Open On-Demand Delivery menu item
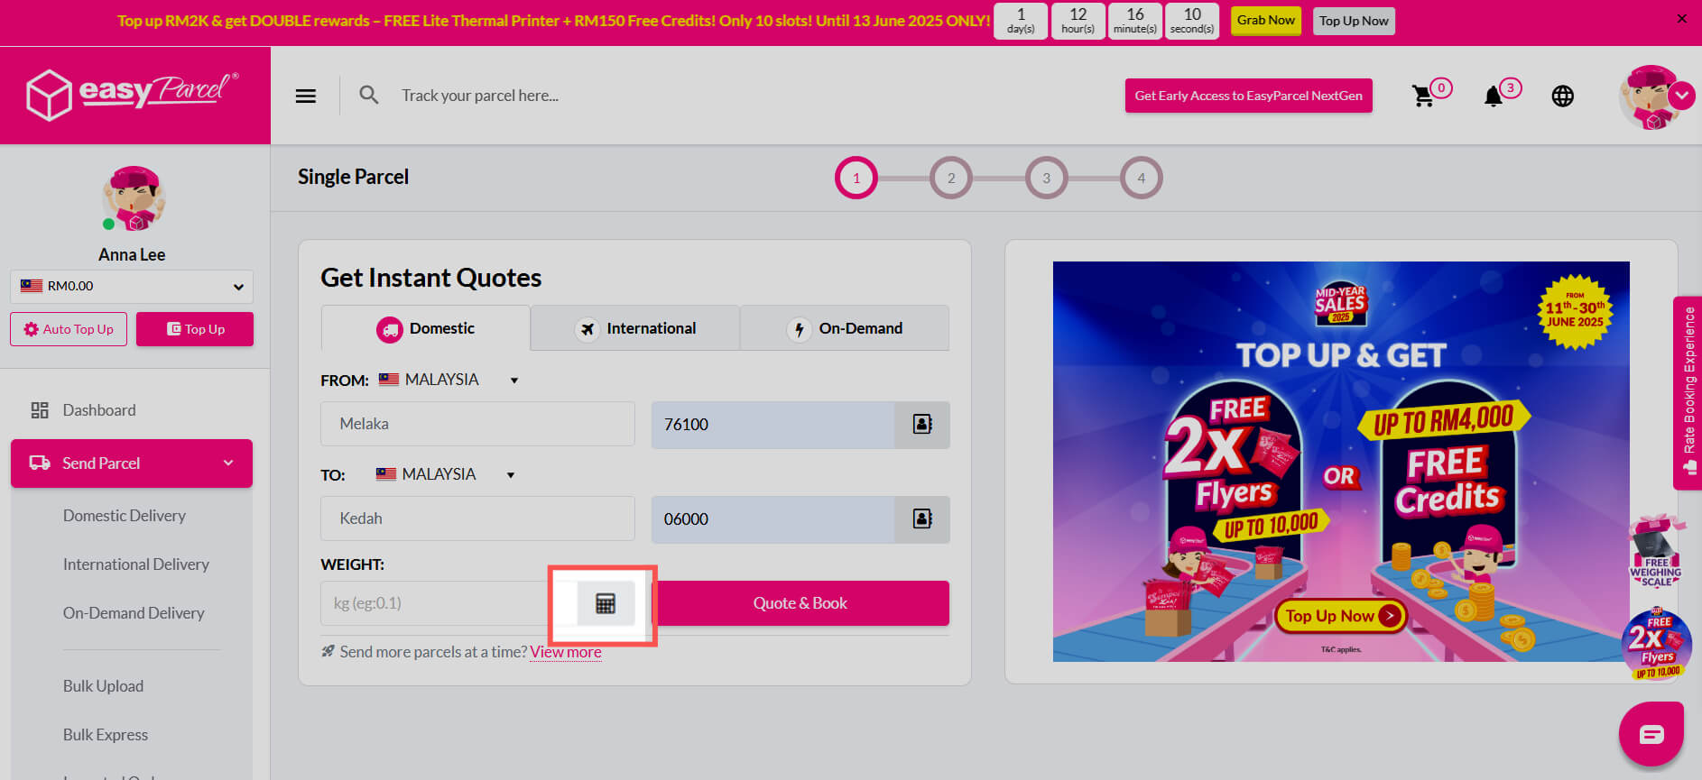This screenshot has height=780, width=1702. coord(134,613)
